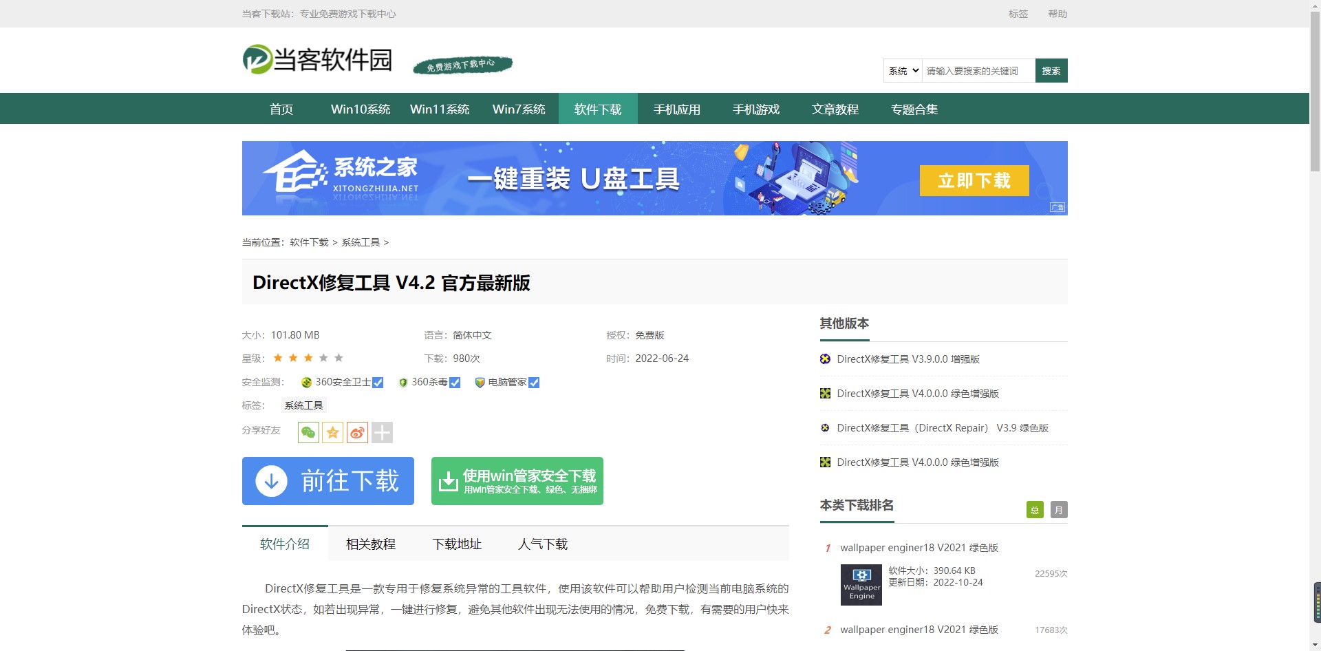Open the 标签 link in top bar
1321x651 pixels.
pyautogui.click(x=1018, y=14)
